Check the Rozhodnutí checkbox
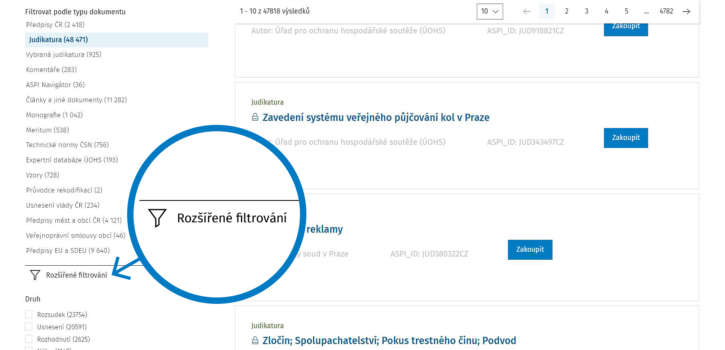725x350 pixels. [x=29, y=339]
